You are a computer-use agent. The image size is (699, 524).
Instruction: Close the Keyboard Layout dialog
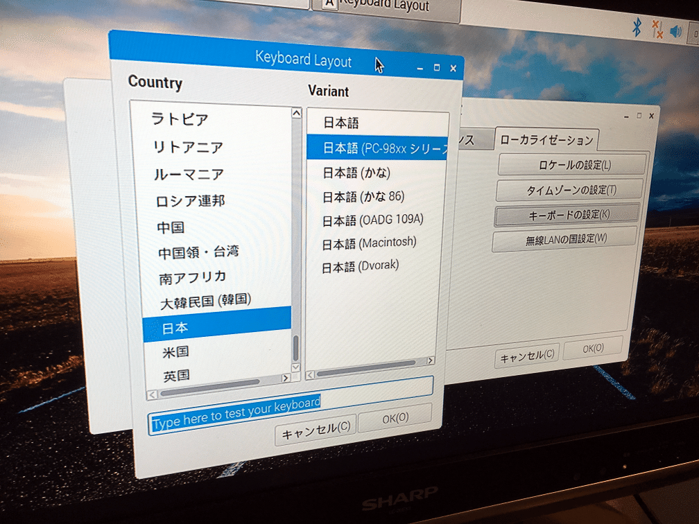[x=453, y=68]
